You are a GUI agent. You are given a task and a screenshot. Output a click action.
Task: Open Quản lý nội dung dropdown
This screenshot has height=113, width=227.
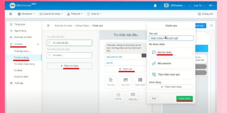pyautogui.click(x=51, y=14)
